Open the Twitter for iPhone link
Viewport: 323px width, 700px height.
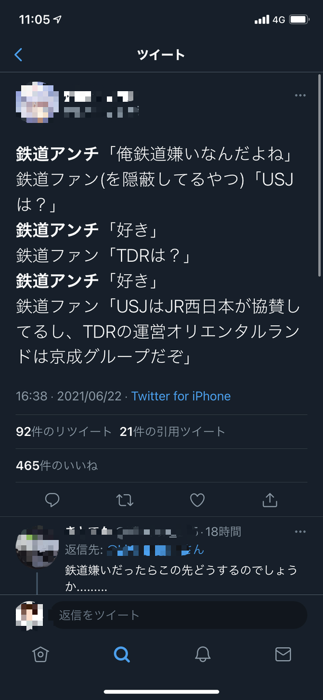(x=181, y=396)
